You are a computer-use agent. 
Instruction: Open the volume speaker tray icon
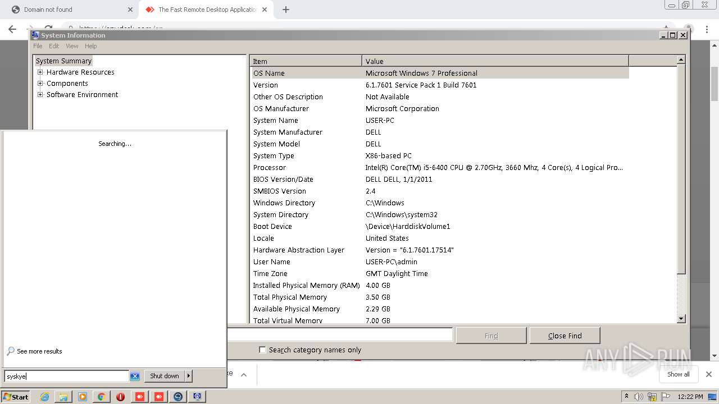point(639,397)
